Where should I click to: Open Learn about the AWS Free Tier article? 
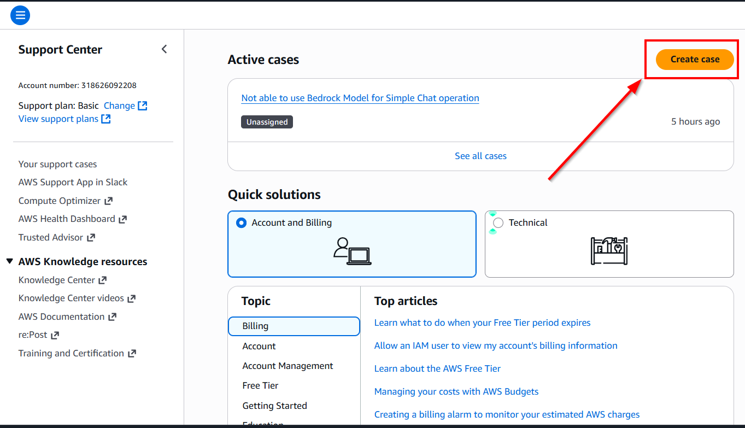coord(437,368)
